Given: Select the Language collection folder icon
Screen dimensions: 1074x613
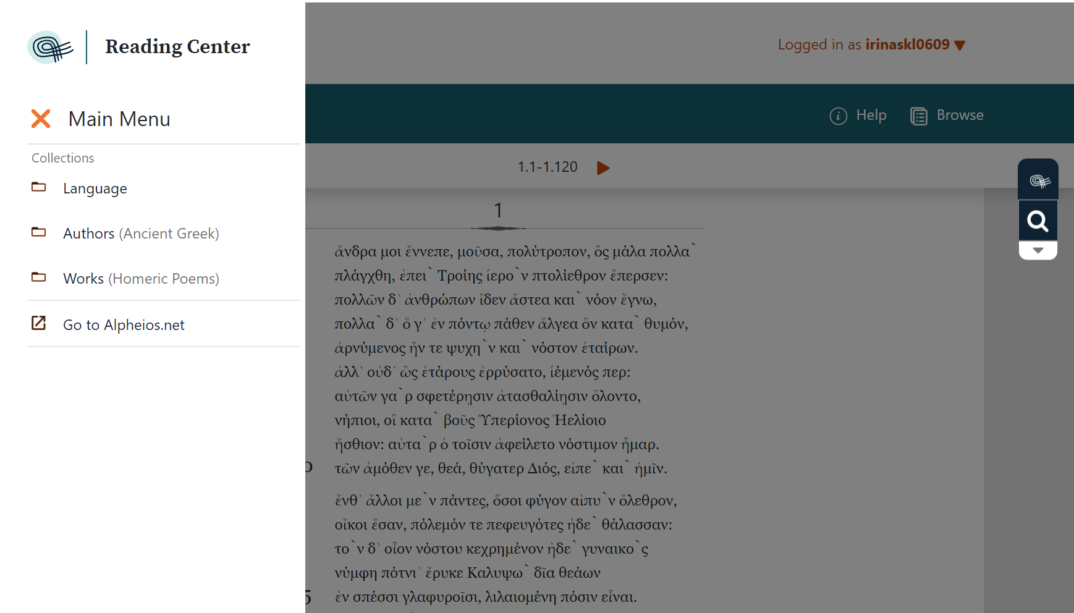Looking at the screenshot, I should tap(39, 187).
